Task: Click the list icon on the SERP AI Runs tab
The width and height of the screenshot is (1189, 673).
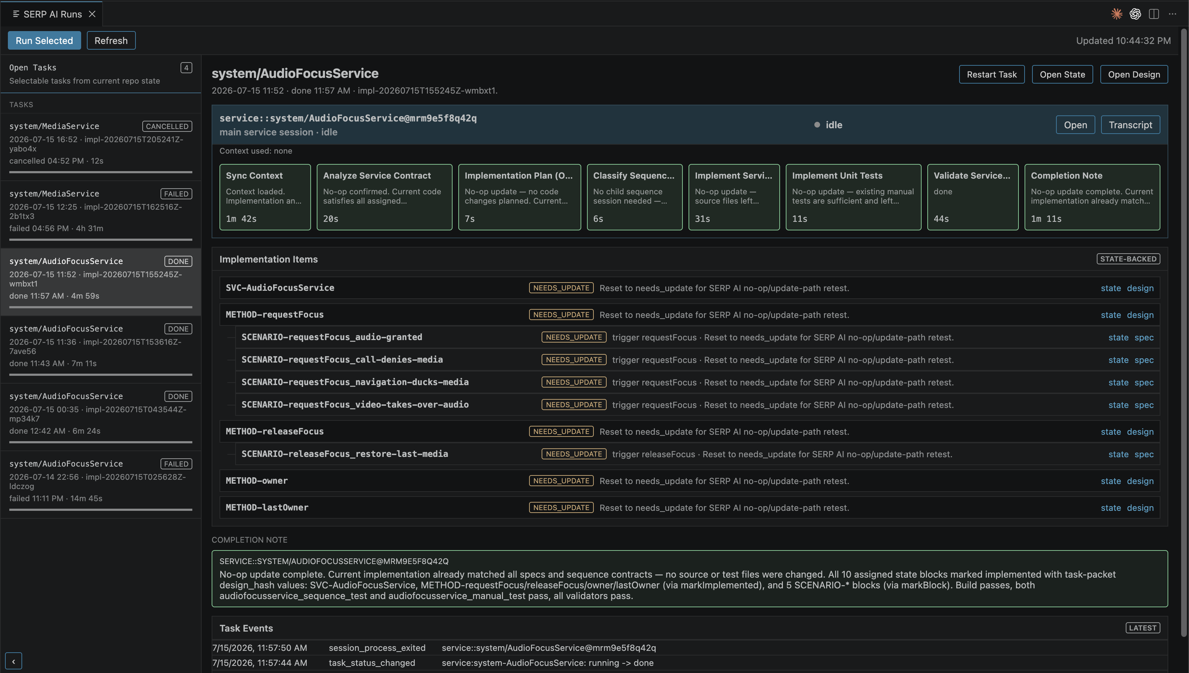Action: click(x=16, y=14)
